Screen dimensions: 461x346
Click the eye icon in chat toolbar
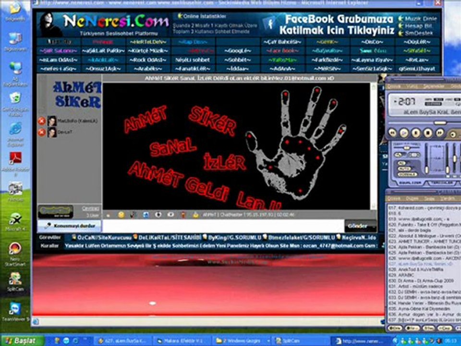(170, 215)
